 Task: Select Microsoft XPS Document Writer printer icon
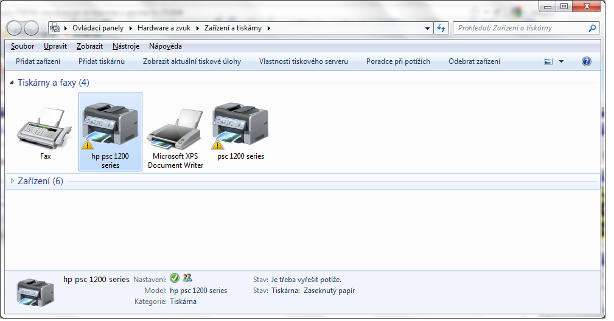click(175, 128)
